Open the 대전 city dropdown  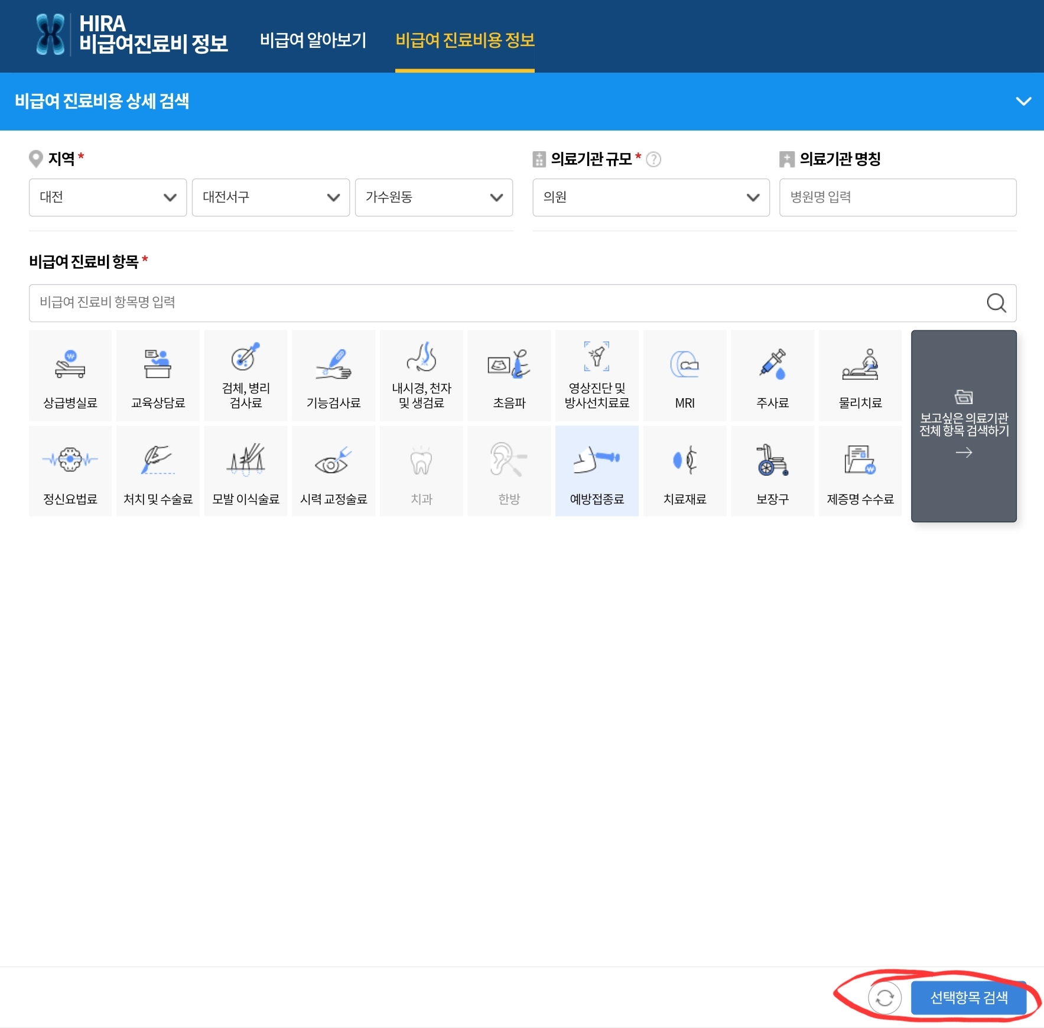108,197
